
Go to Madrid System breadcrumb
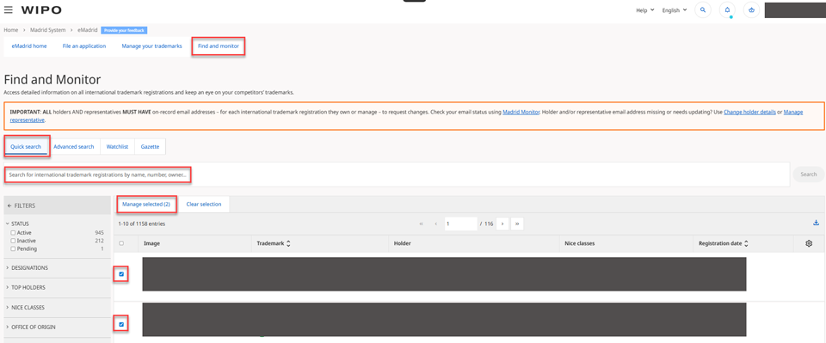point(48,30)
